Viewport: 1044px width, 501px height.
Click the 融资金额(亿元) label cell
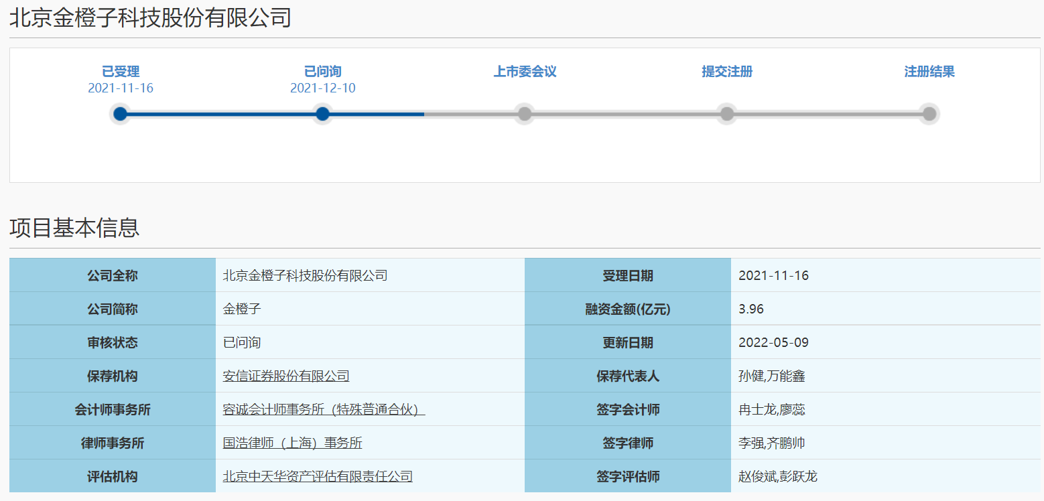pos(628,309)
